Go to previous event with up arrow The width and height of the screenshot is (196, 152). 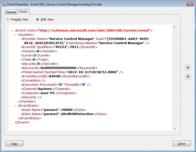point(188,68)
